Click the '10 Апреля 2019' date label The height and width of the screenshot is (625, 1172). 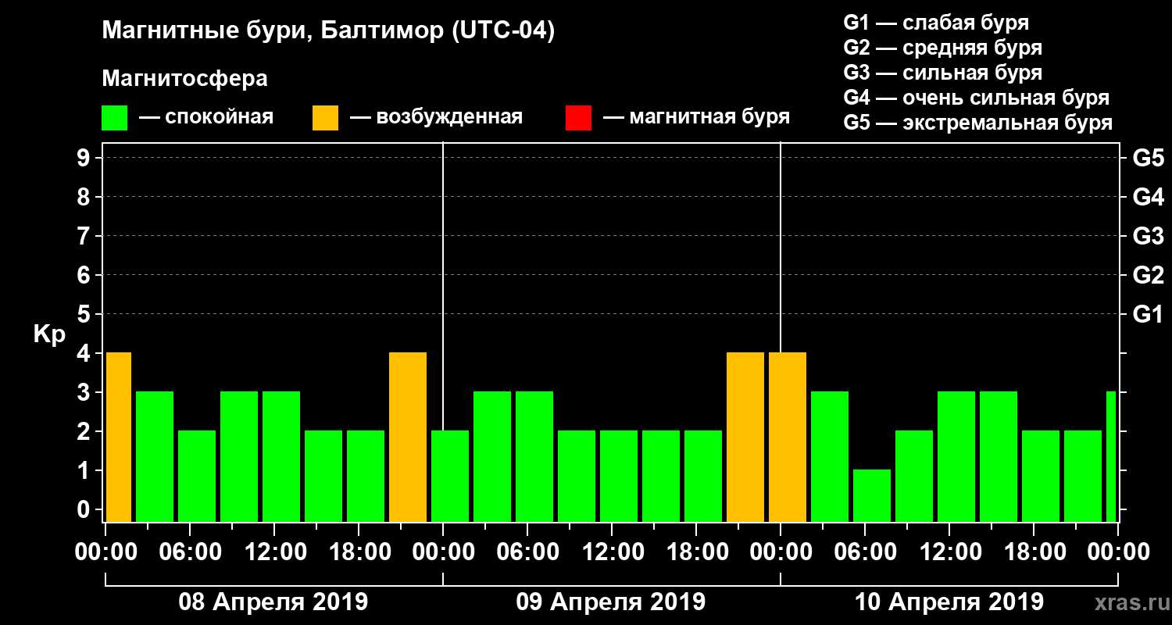tap(949, 602)
